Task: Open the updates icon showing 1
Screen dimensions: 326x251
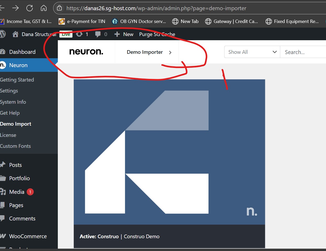Action: tap(79, 34)
